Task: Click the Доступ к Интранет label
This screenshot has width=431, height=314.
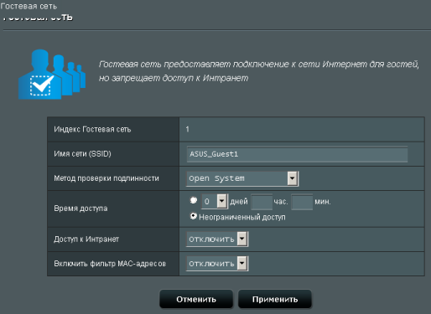Action: click(x=86, y=239)
